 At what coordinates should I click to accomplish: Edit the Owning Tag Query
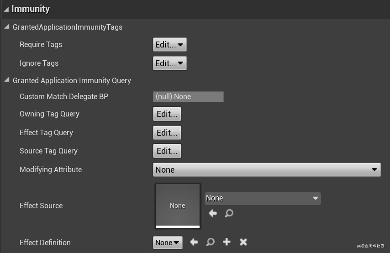167,114
